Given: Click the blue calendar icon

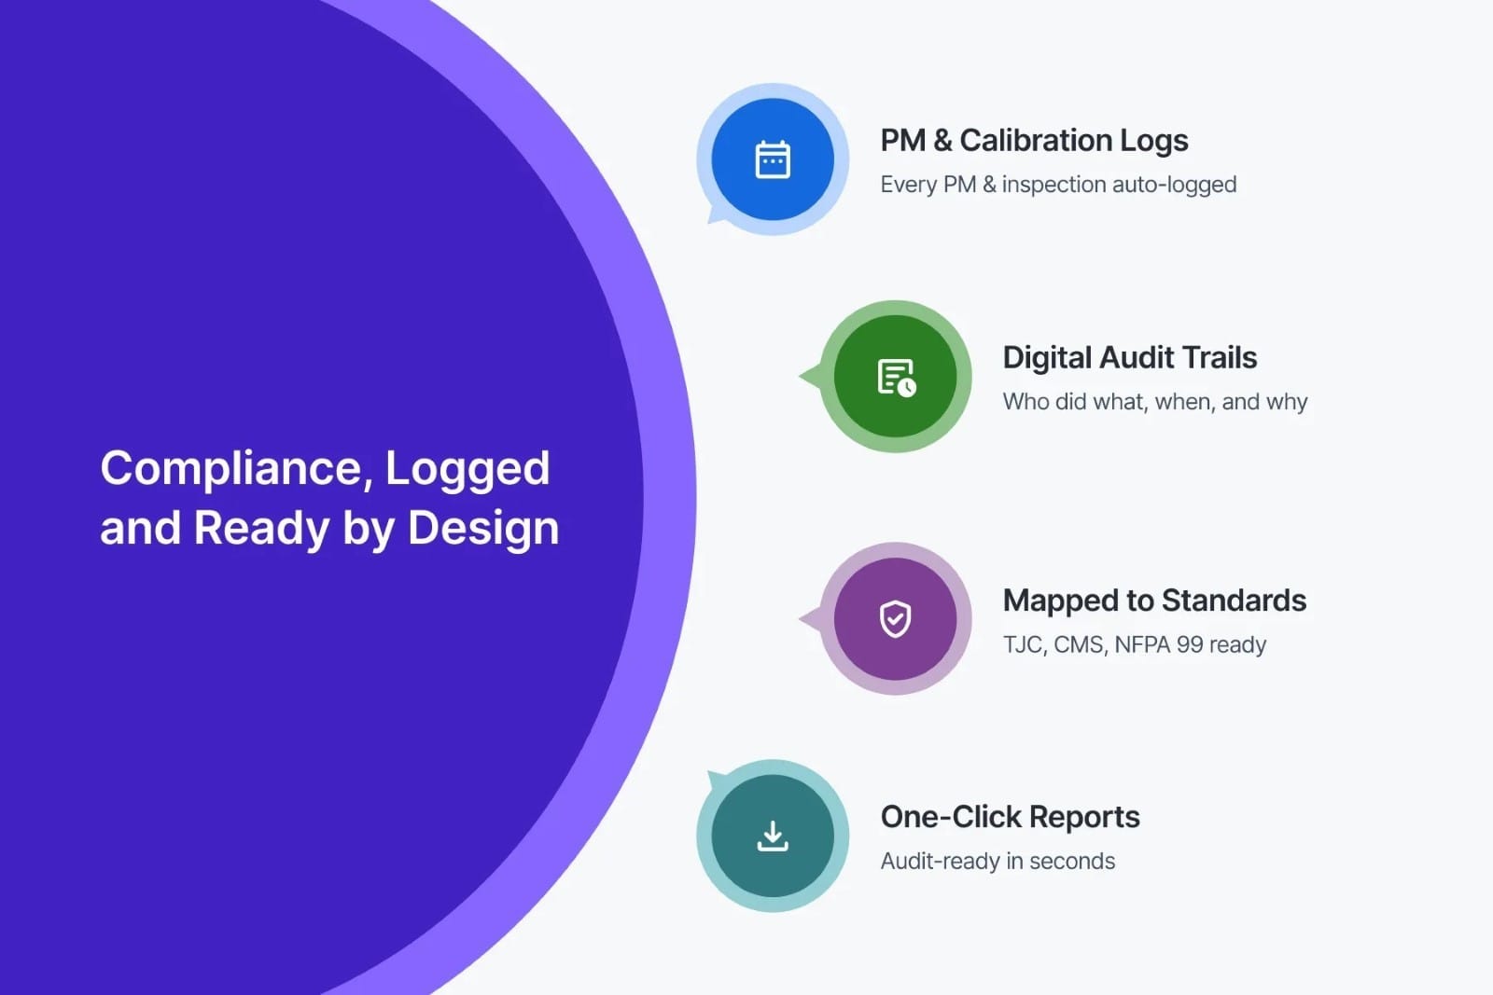Looking at the screenshot, I should (773, 159).
